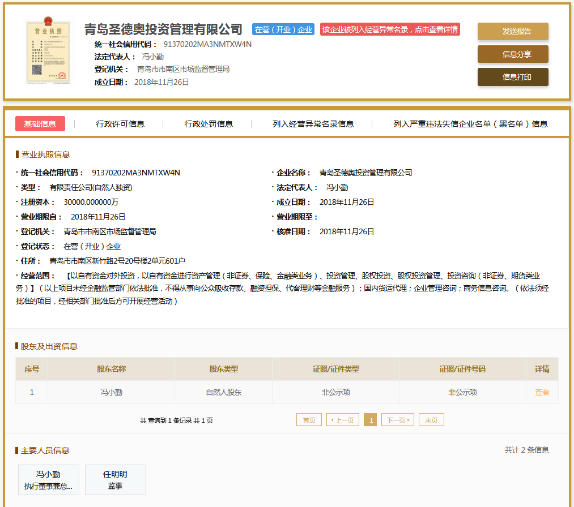
Task: Open the 任明明 监事 personnel card
Action: tap(115, 480)
